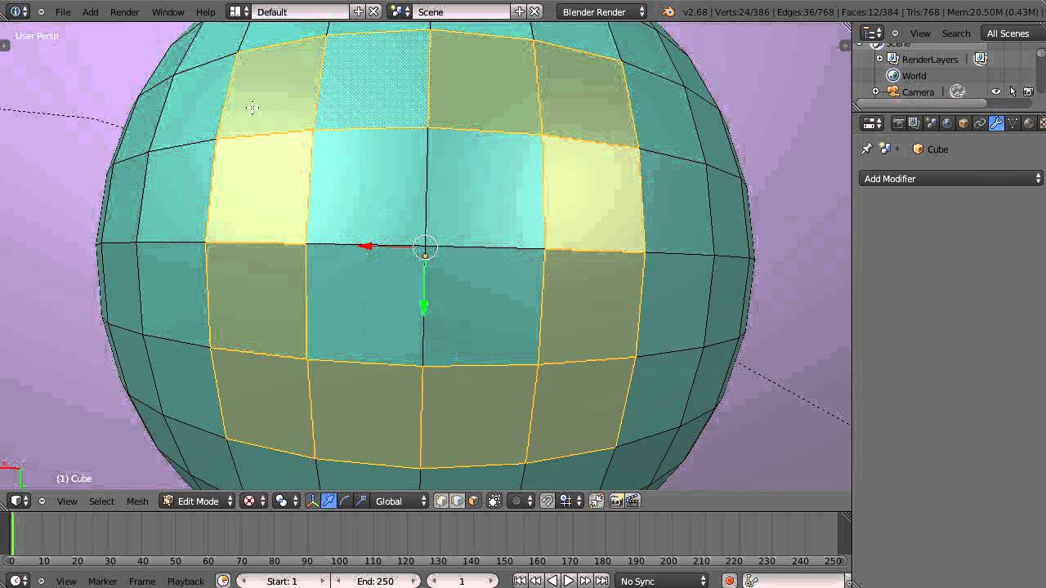Screen dimensions: 1046x588
Task: Expand the RenderLayers tree item
Action: [880, 59]
